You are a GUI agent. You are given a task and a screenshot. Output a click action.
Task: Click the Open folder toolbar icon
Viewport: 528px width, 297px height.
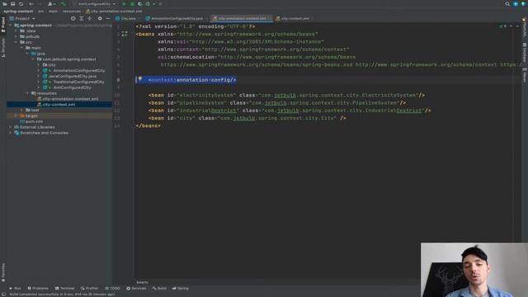point(5,3)
